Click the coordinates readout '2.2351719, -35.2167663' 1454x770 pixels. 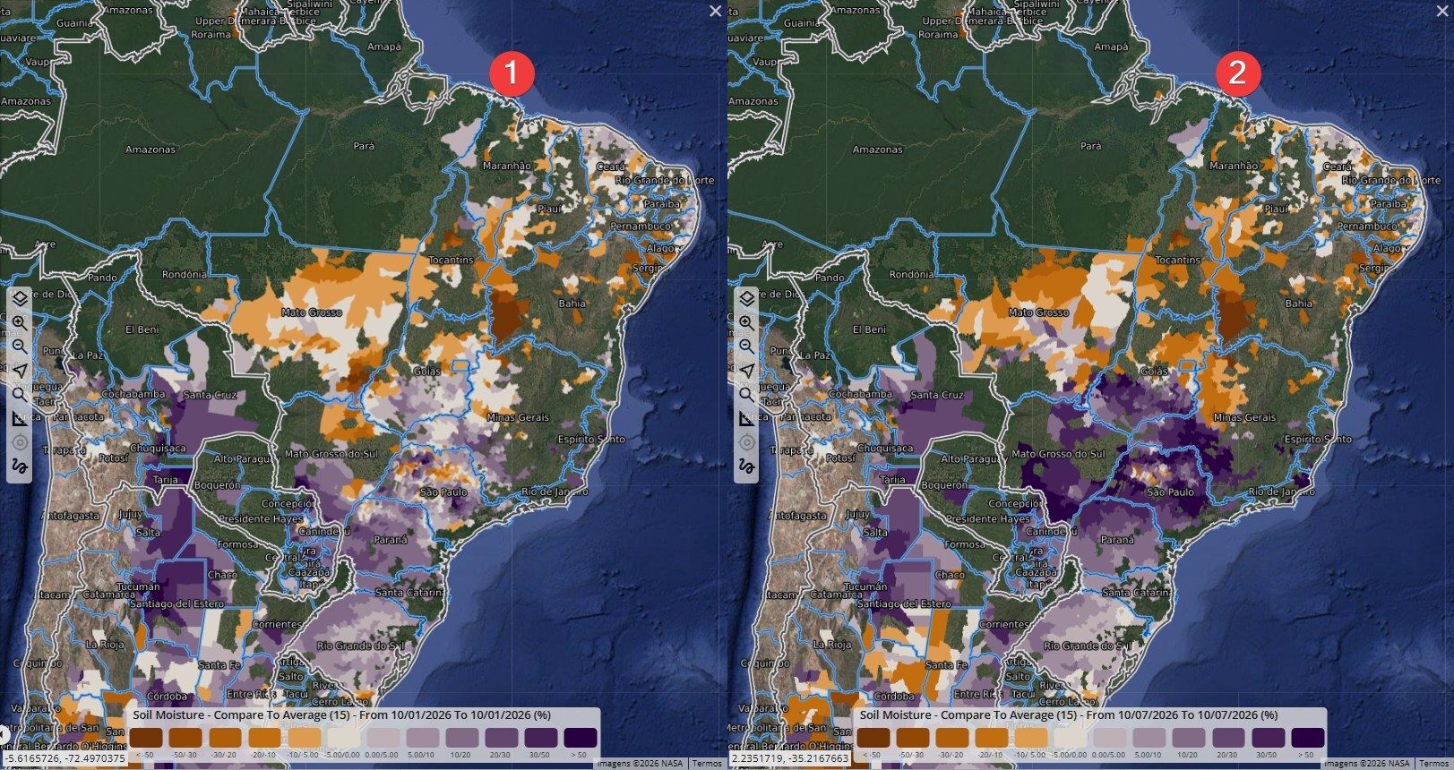point(790,758)
